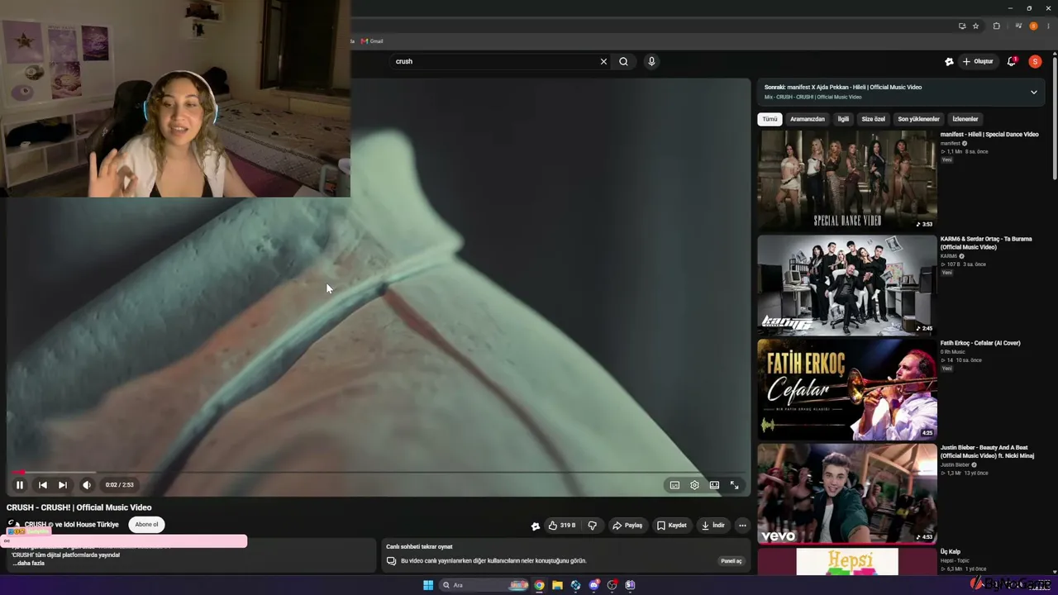This screenshot has height=595, width=1058.
Task: Open the Chrome three-dot menu
Action: (1048, 26)
